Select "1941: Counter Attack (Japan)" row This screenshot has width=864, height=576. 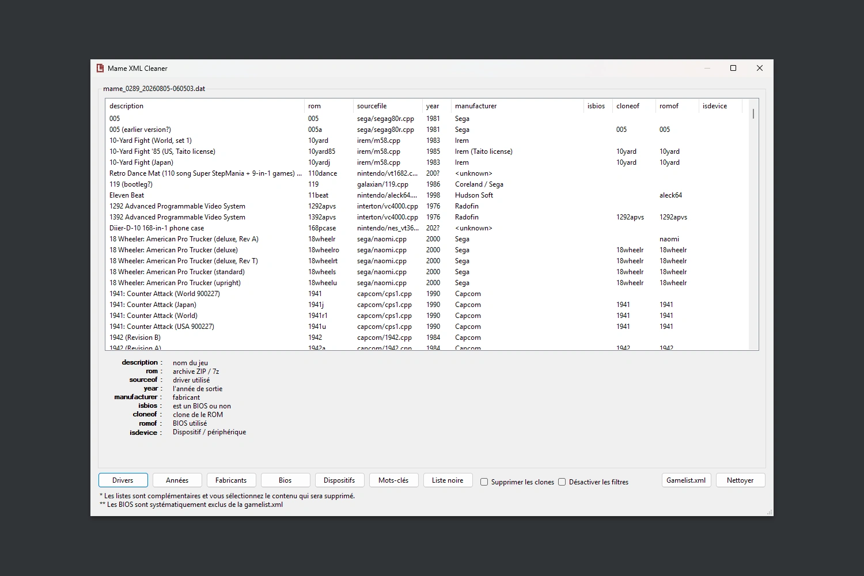click(427, 305)
